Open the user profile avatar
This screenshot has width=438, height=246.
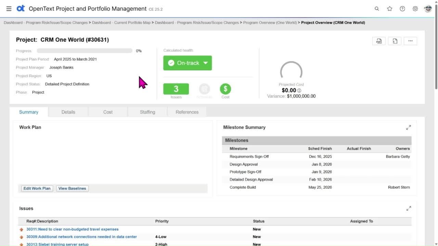(x=428, y=9)
